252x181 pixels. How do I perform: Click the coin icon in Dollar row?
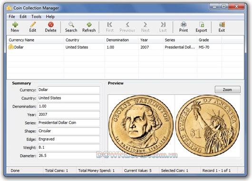click(11, 47)
